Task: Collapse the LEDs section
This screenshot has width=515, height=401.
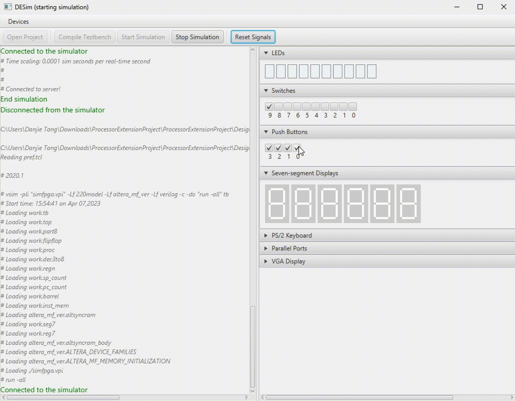Action: pos(266,53)
